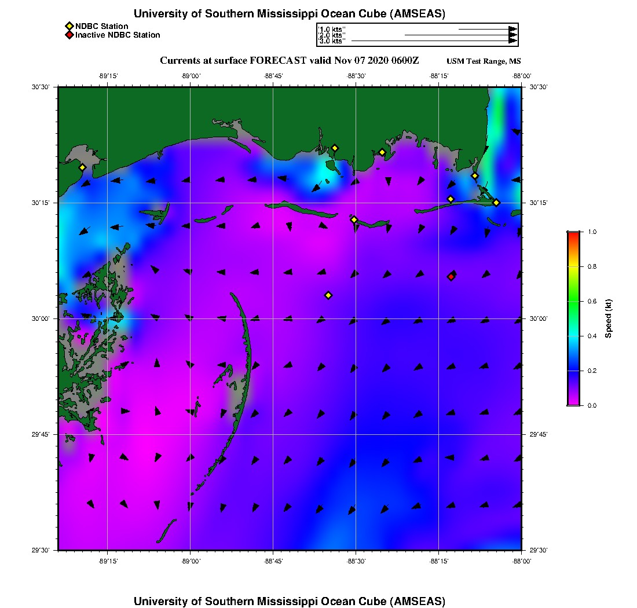Viewport: 637px width, 608px height.
Task: Click red diamond icon in the legend
Action: point(69,35)
